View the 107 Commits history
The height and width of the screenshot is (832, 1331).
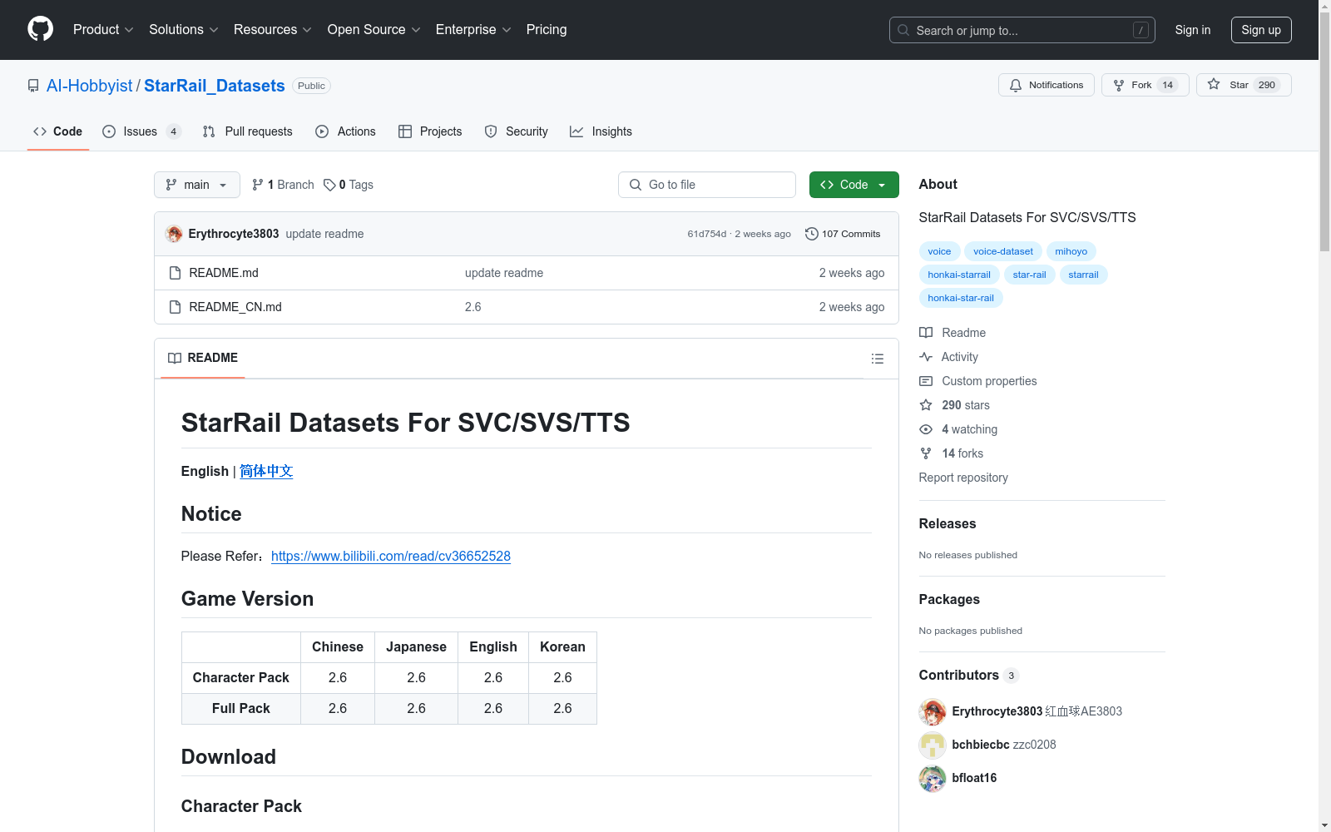843,234
